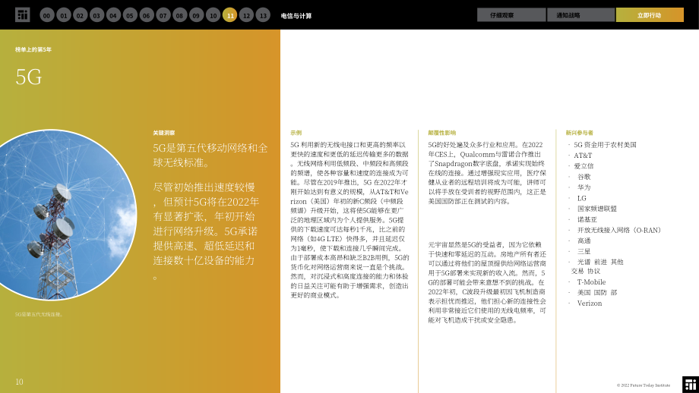Click list entry 开放无线接入网络（O-RAN）
The height and width of the screenshot is (393, 699).
click(x=621, y=230)
